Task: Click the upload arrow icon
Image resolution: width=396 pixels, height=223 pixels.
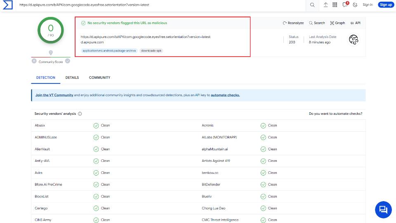Action: pos(325,5)
